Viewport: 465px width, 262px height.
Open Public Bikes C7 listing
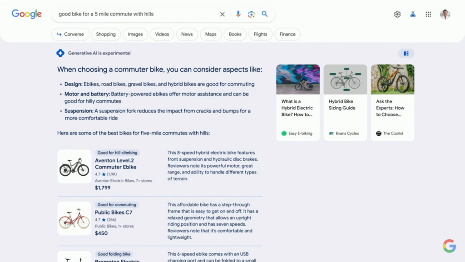pos(114,212)
